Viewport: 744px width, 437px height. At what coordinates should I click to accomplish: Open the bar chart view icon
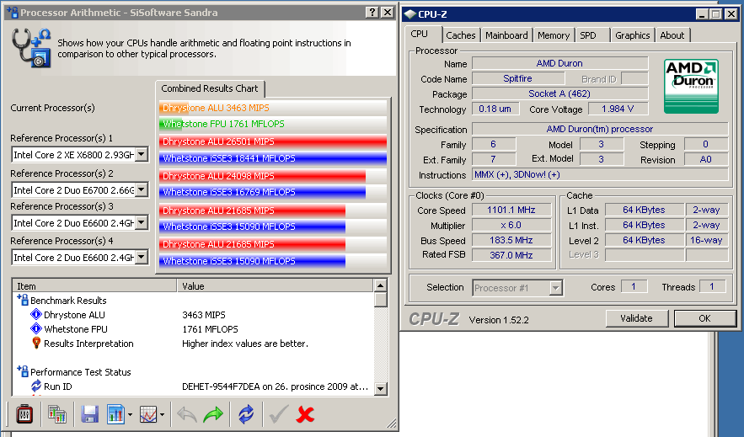click(x=115, y=414)
